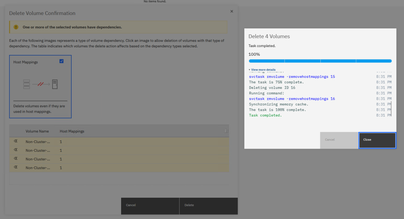
Task: Open the column chooser icon in the table header
Action: point(226,131)
